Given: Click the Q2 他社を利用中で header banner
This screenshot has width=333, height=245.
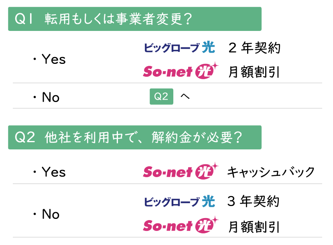Looking at the screenshot, I should point(135,137).
